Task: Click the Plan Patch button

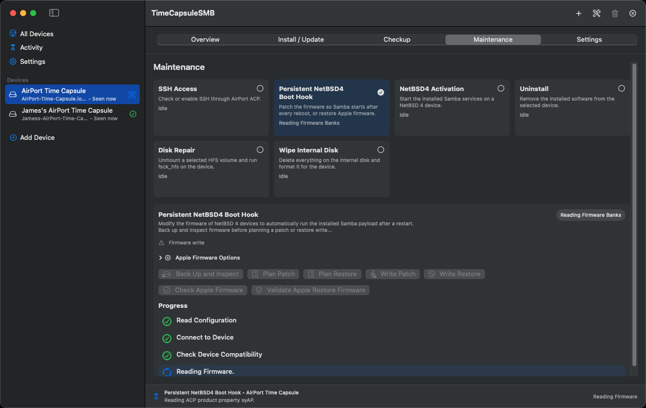Action: [273, 274]
